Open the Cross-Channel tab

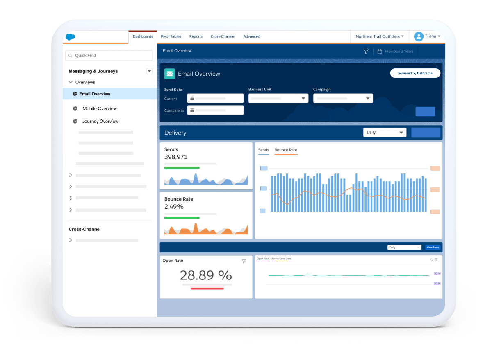click(223, 36)
